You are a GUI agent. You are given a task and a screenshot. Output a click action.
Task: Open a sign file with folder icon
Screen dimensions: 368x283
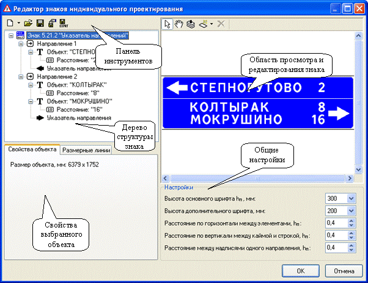coord(29,23)
